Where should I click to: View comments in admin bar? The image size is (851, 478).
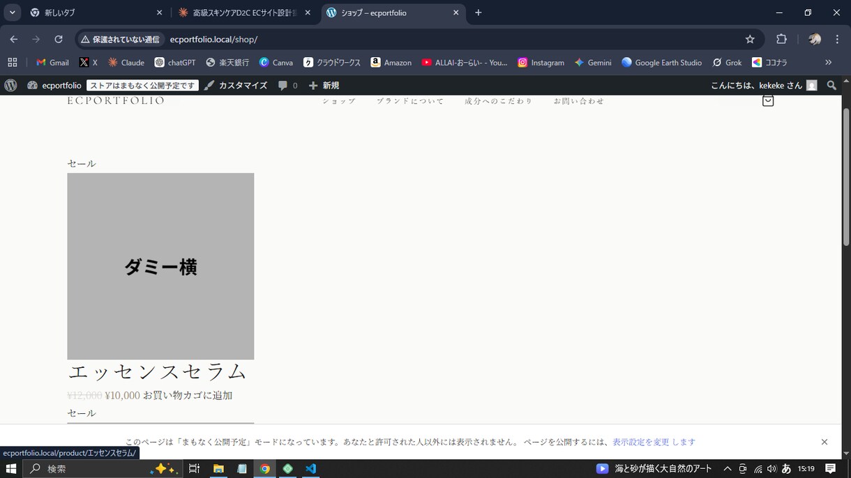tap(287, 85)
